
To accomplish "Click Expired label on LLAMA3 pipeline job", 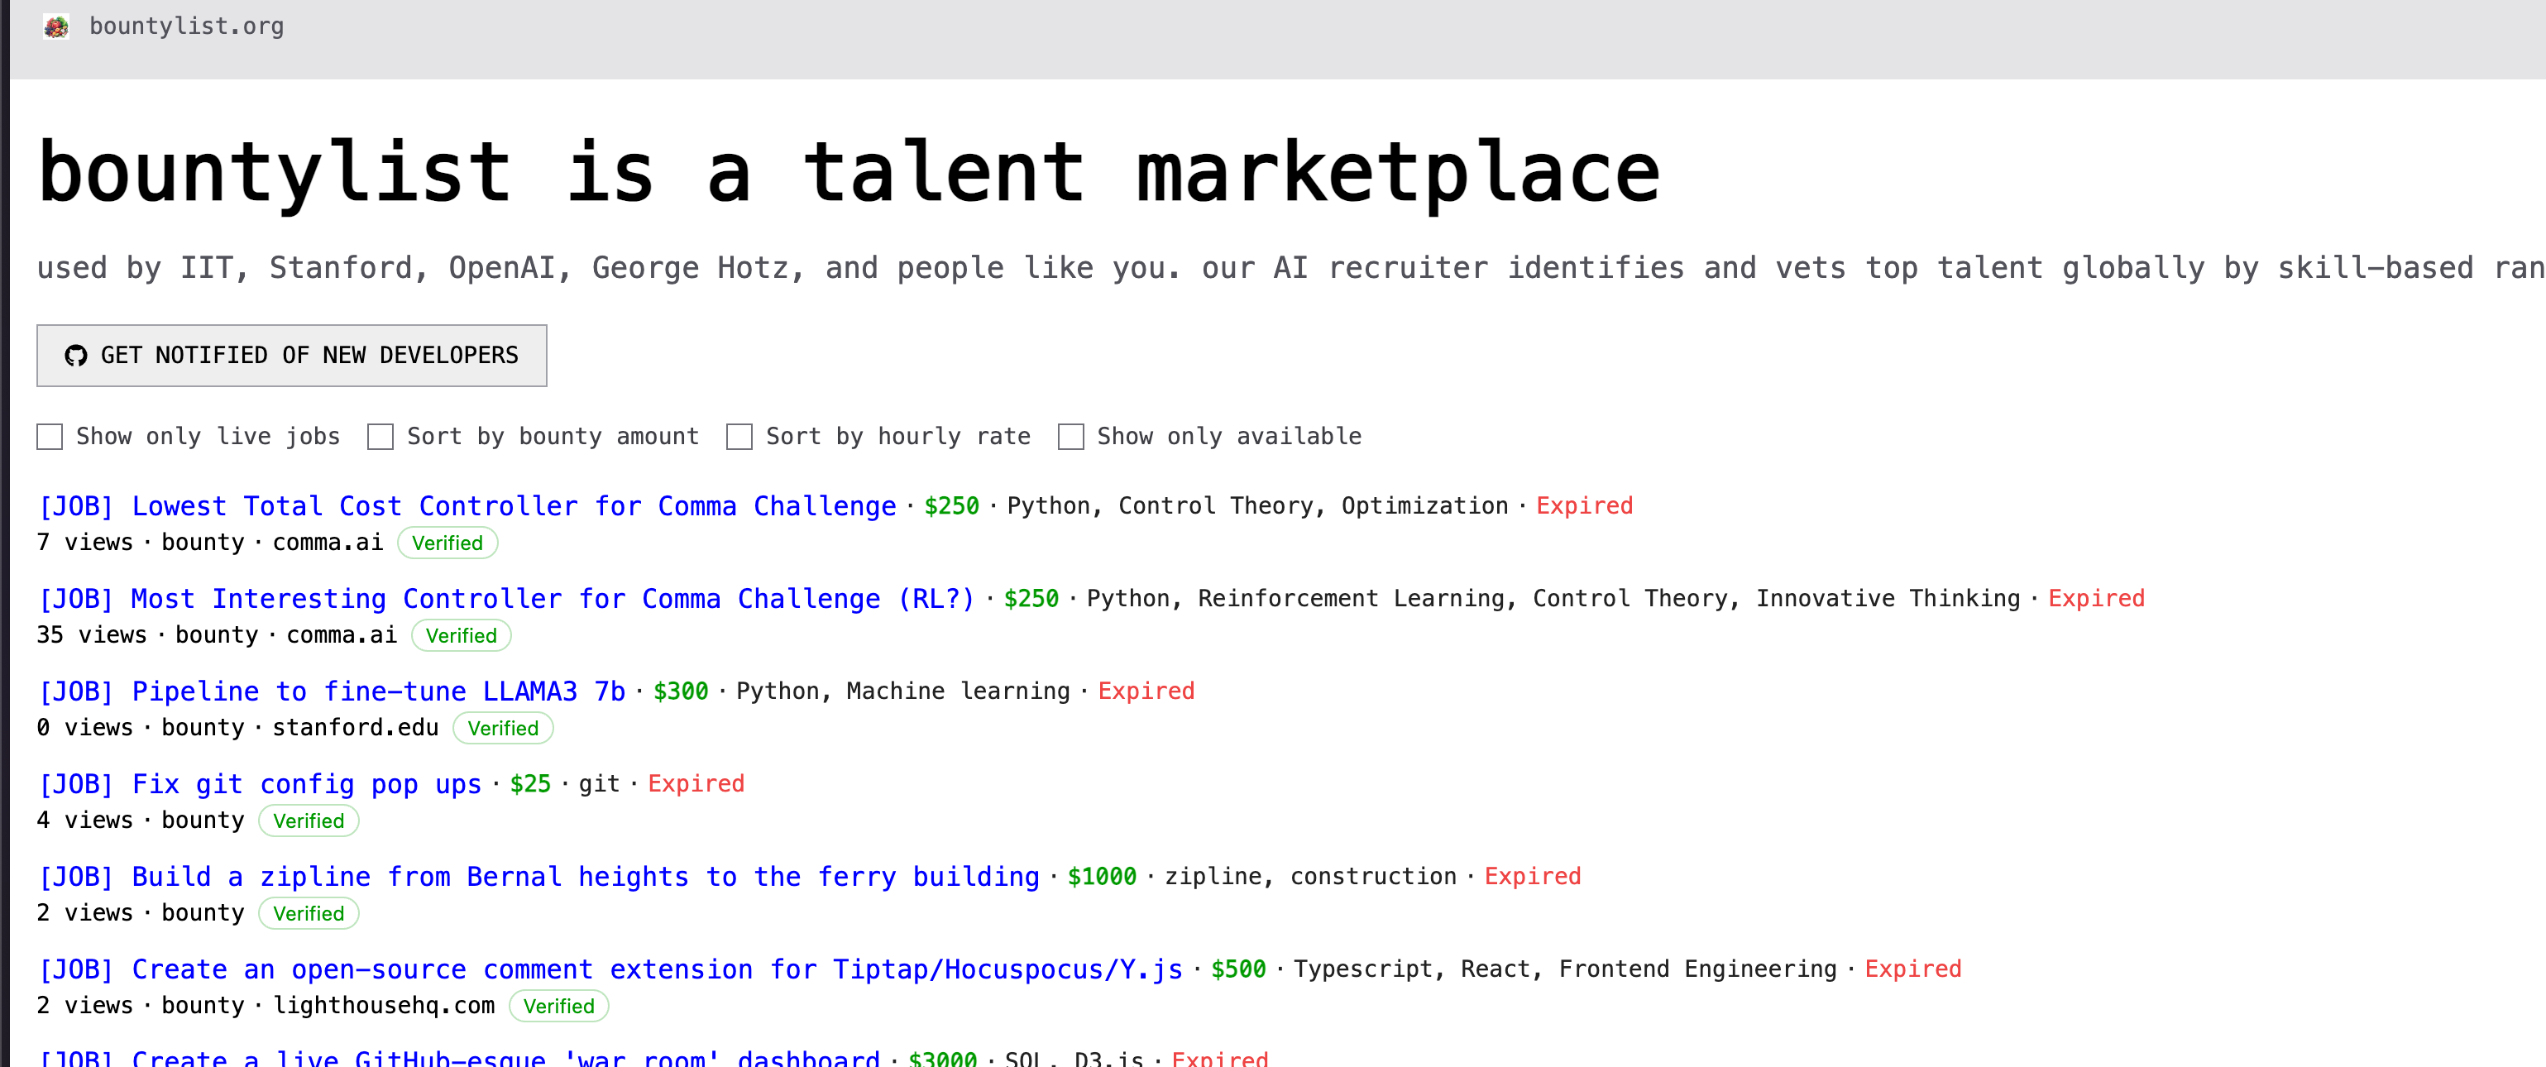I will click(1146, 691).
